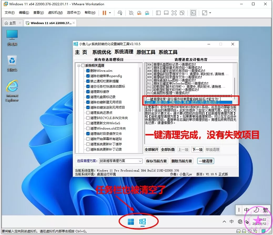Select the Internet Explorer desktop icon
273x235 pixels.
[x=12, y=91]
